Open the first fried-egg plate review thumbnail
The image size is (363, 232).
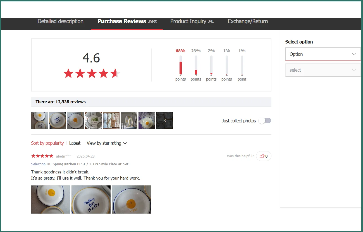tap(39, 120)
